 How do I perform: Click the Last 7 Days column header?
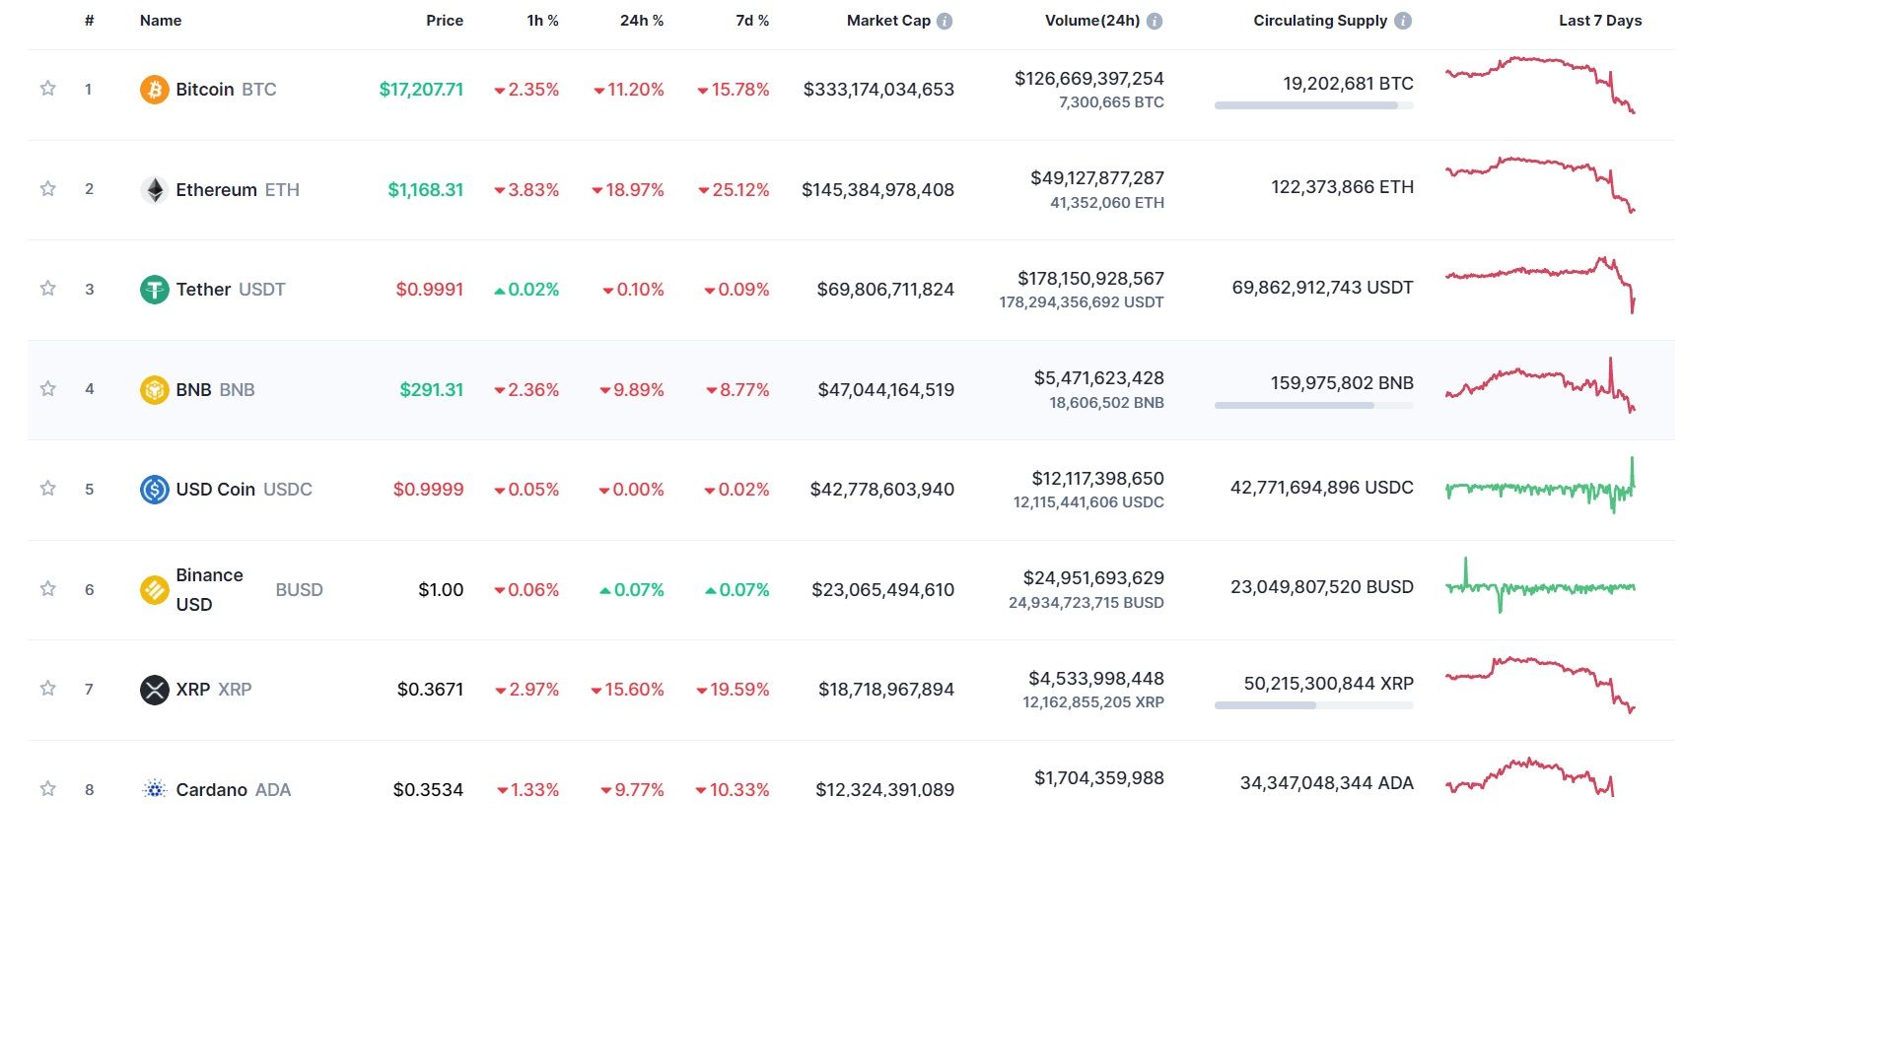point(1600,21)
